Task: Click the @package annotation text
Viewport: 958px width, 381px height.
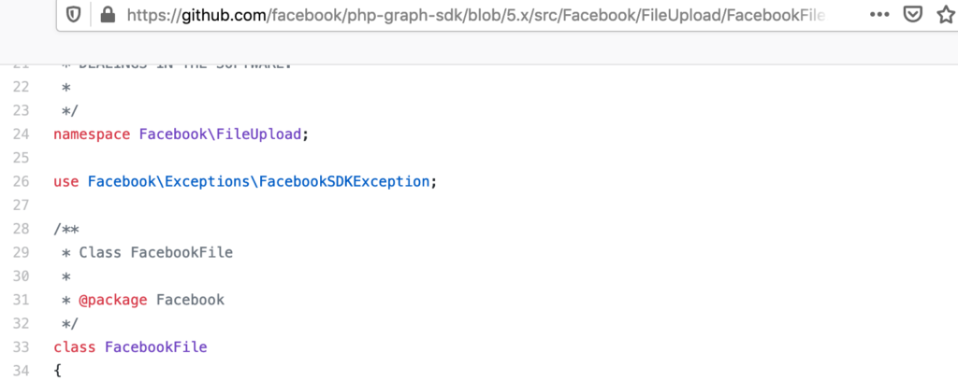Action: (x=113, y=300)
